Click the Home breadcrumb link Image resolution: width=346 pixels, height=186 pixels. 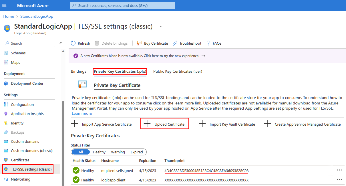[x=9, y=16]
